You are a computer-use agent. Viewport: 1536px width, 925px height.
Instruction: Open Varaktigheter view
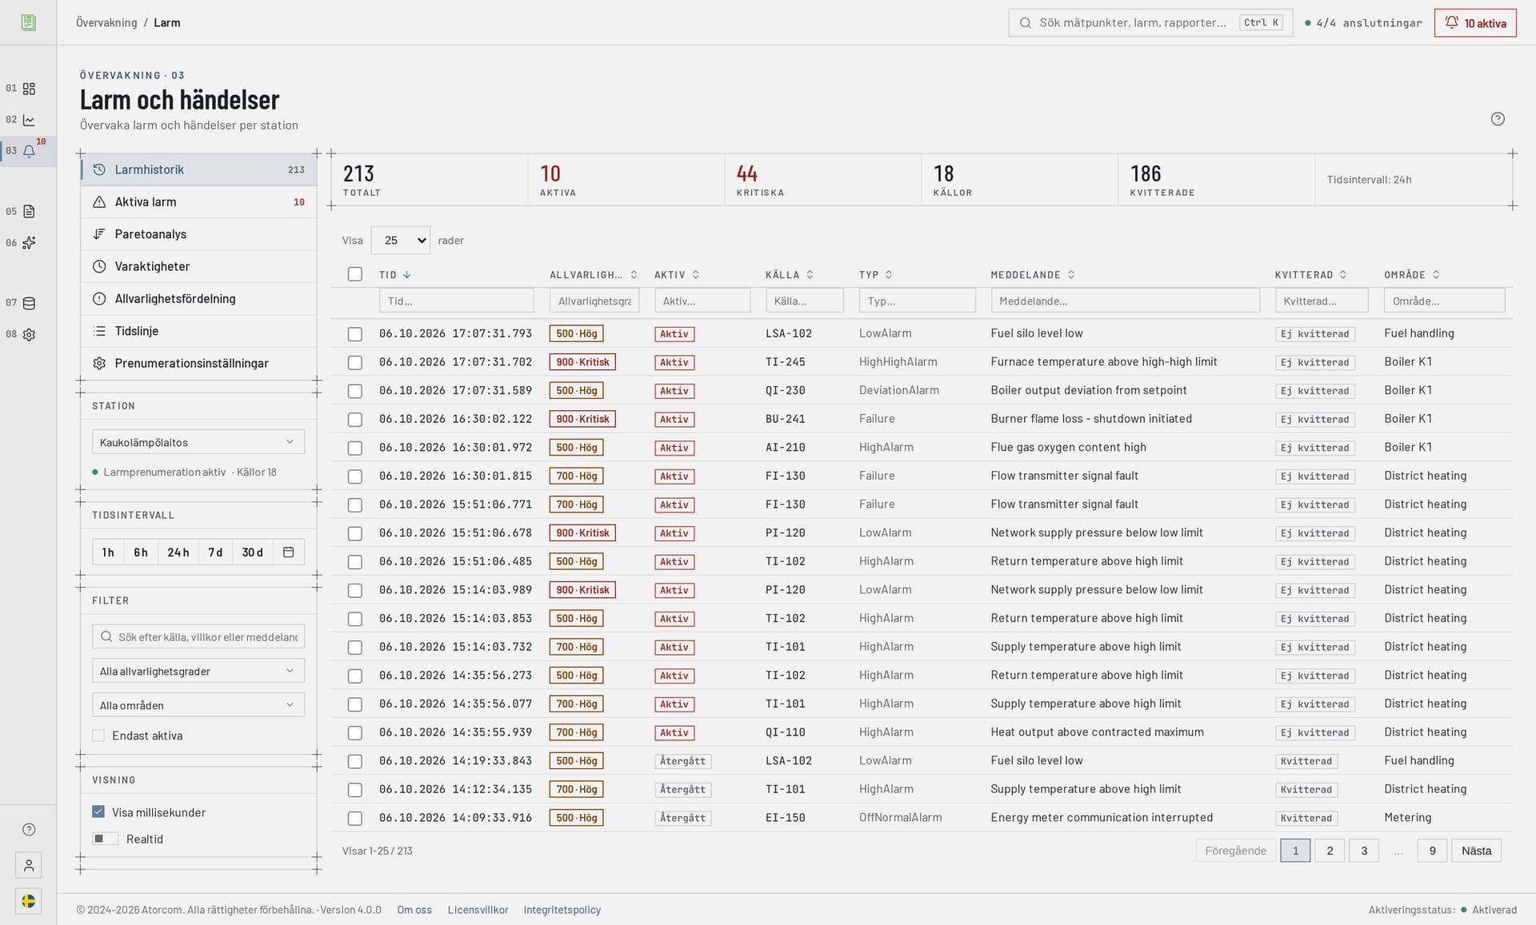click(198, 266)
